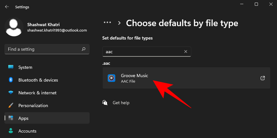Select Groove Music as .aac default
Screen dimensions: 277x138
186,78
